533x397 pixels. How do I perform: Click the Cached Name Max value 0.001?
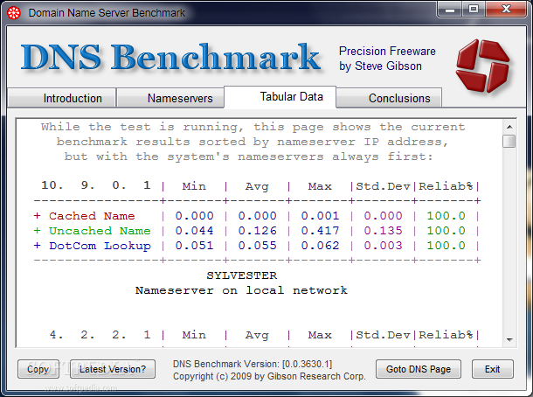320,216
